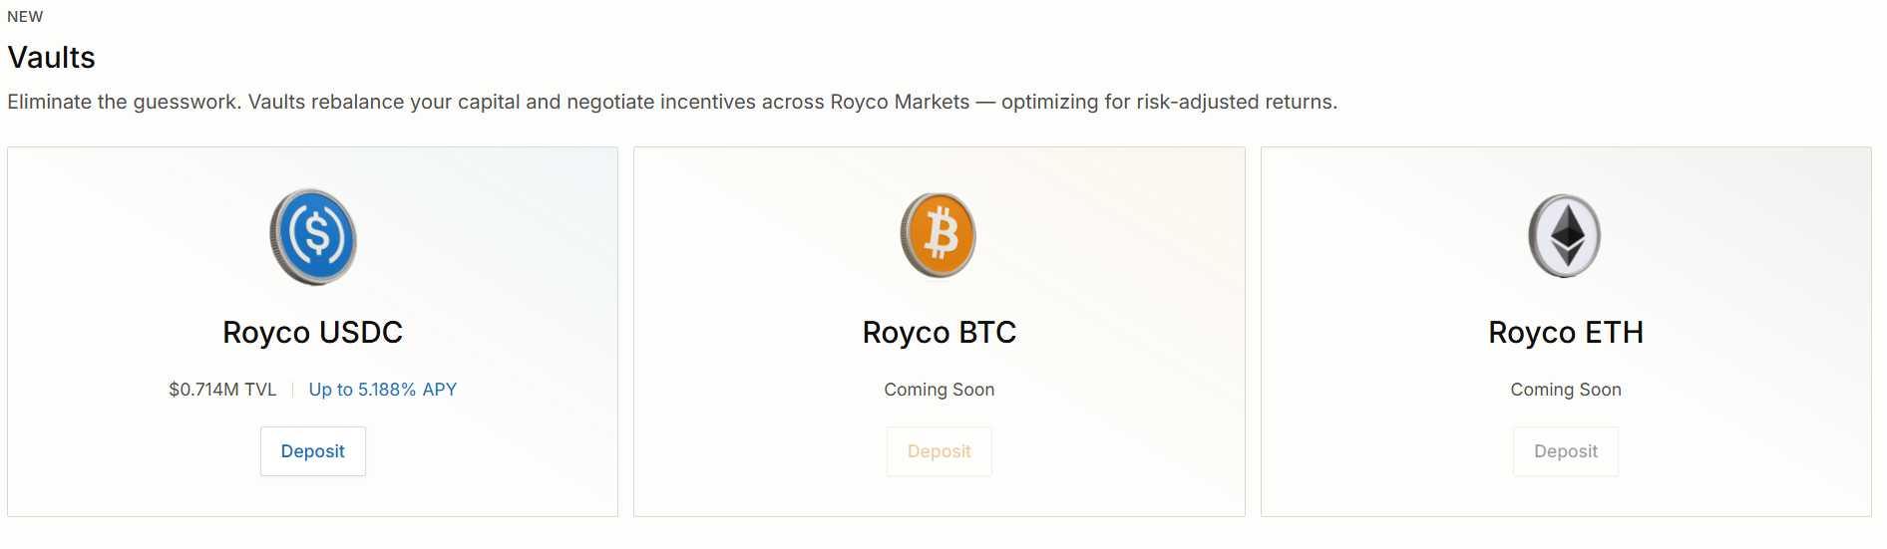1887x549 pixels.
Task: Click the blue USDC coin icon
Action: pyautogui.click(x=313, y=237)
